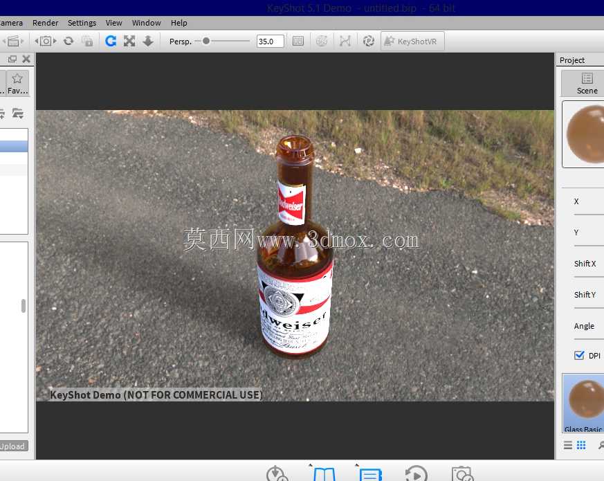Viewport: 604px width, 481px height.
Task: Click the perspective value field showing 35.0
Action: pyautogui.click(x=270, y=42)
